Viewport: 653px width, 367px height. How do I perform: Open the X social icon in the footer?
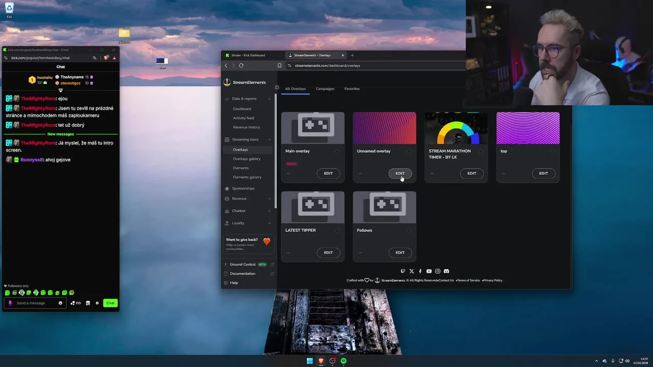412,271
